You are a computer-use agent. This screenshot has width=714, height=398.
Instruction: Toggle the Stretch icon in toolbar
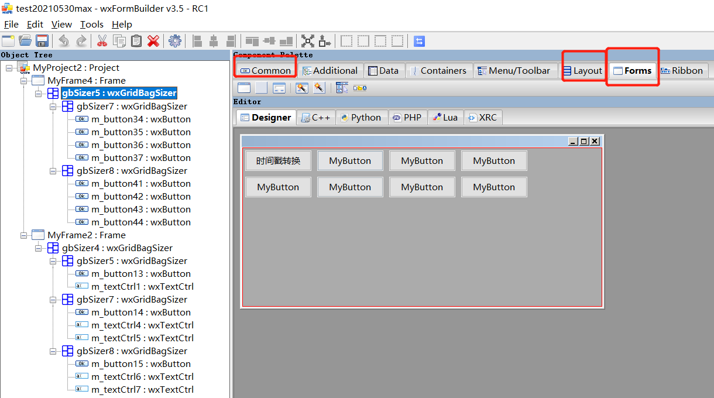tap(325, 41)
